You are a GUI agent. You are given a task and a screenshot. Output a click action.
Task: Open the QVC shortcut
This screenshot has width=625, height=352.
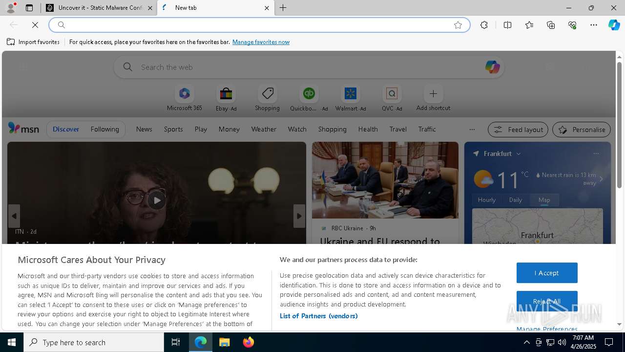(x=392, y=98)
